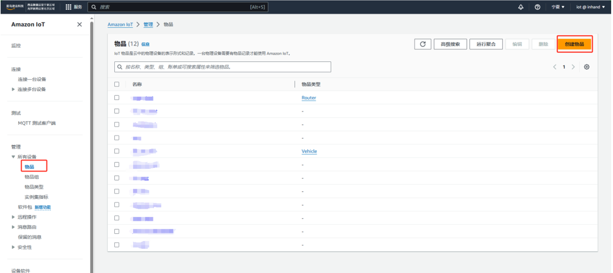Open table preferences gear icon

tap(587, 67)
